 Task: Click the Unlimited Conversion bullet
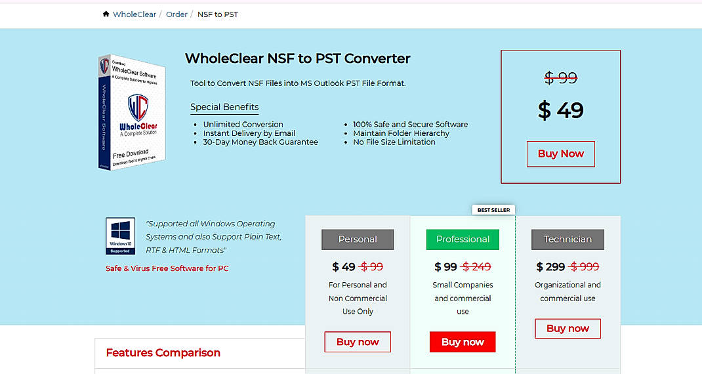coord(243,125)
